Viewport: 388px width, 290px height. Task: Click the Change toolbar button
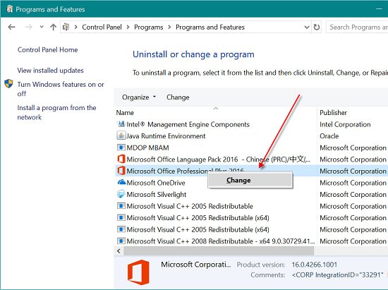click(x=178, y=97)
